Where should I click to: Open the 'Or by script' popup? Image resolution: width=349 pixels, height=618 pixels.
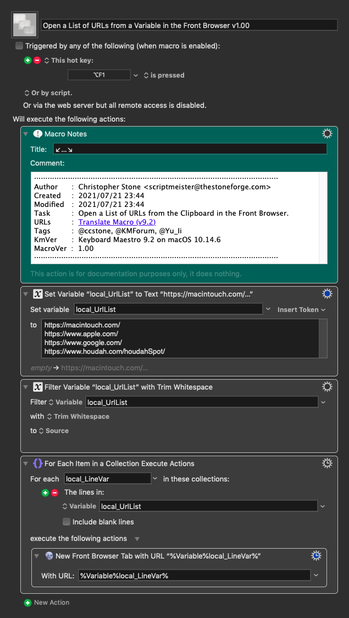(48, 93)
